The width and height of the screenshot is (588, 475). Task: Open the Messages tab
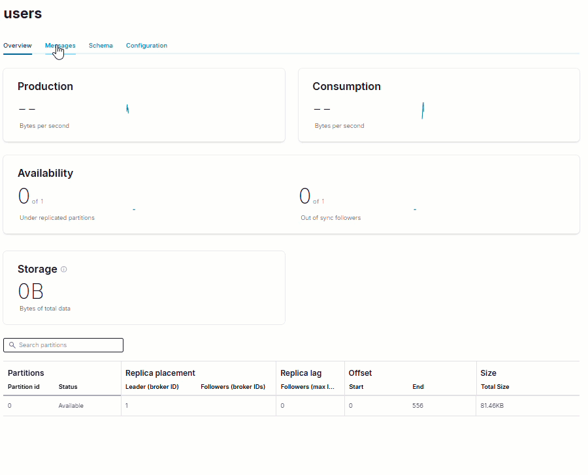[x=60, y=46]
